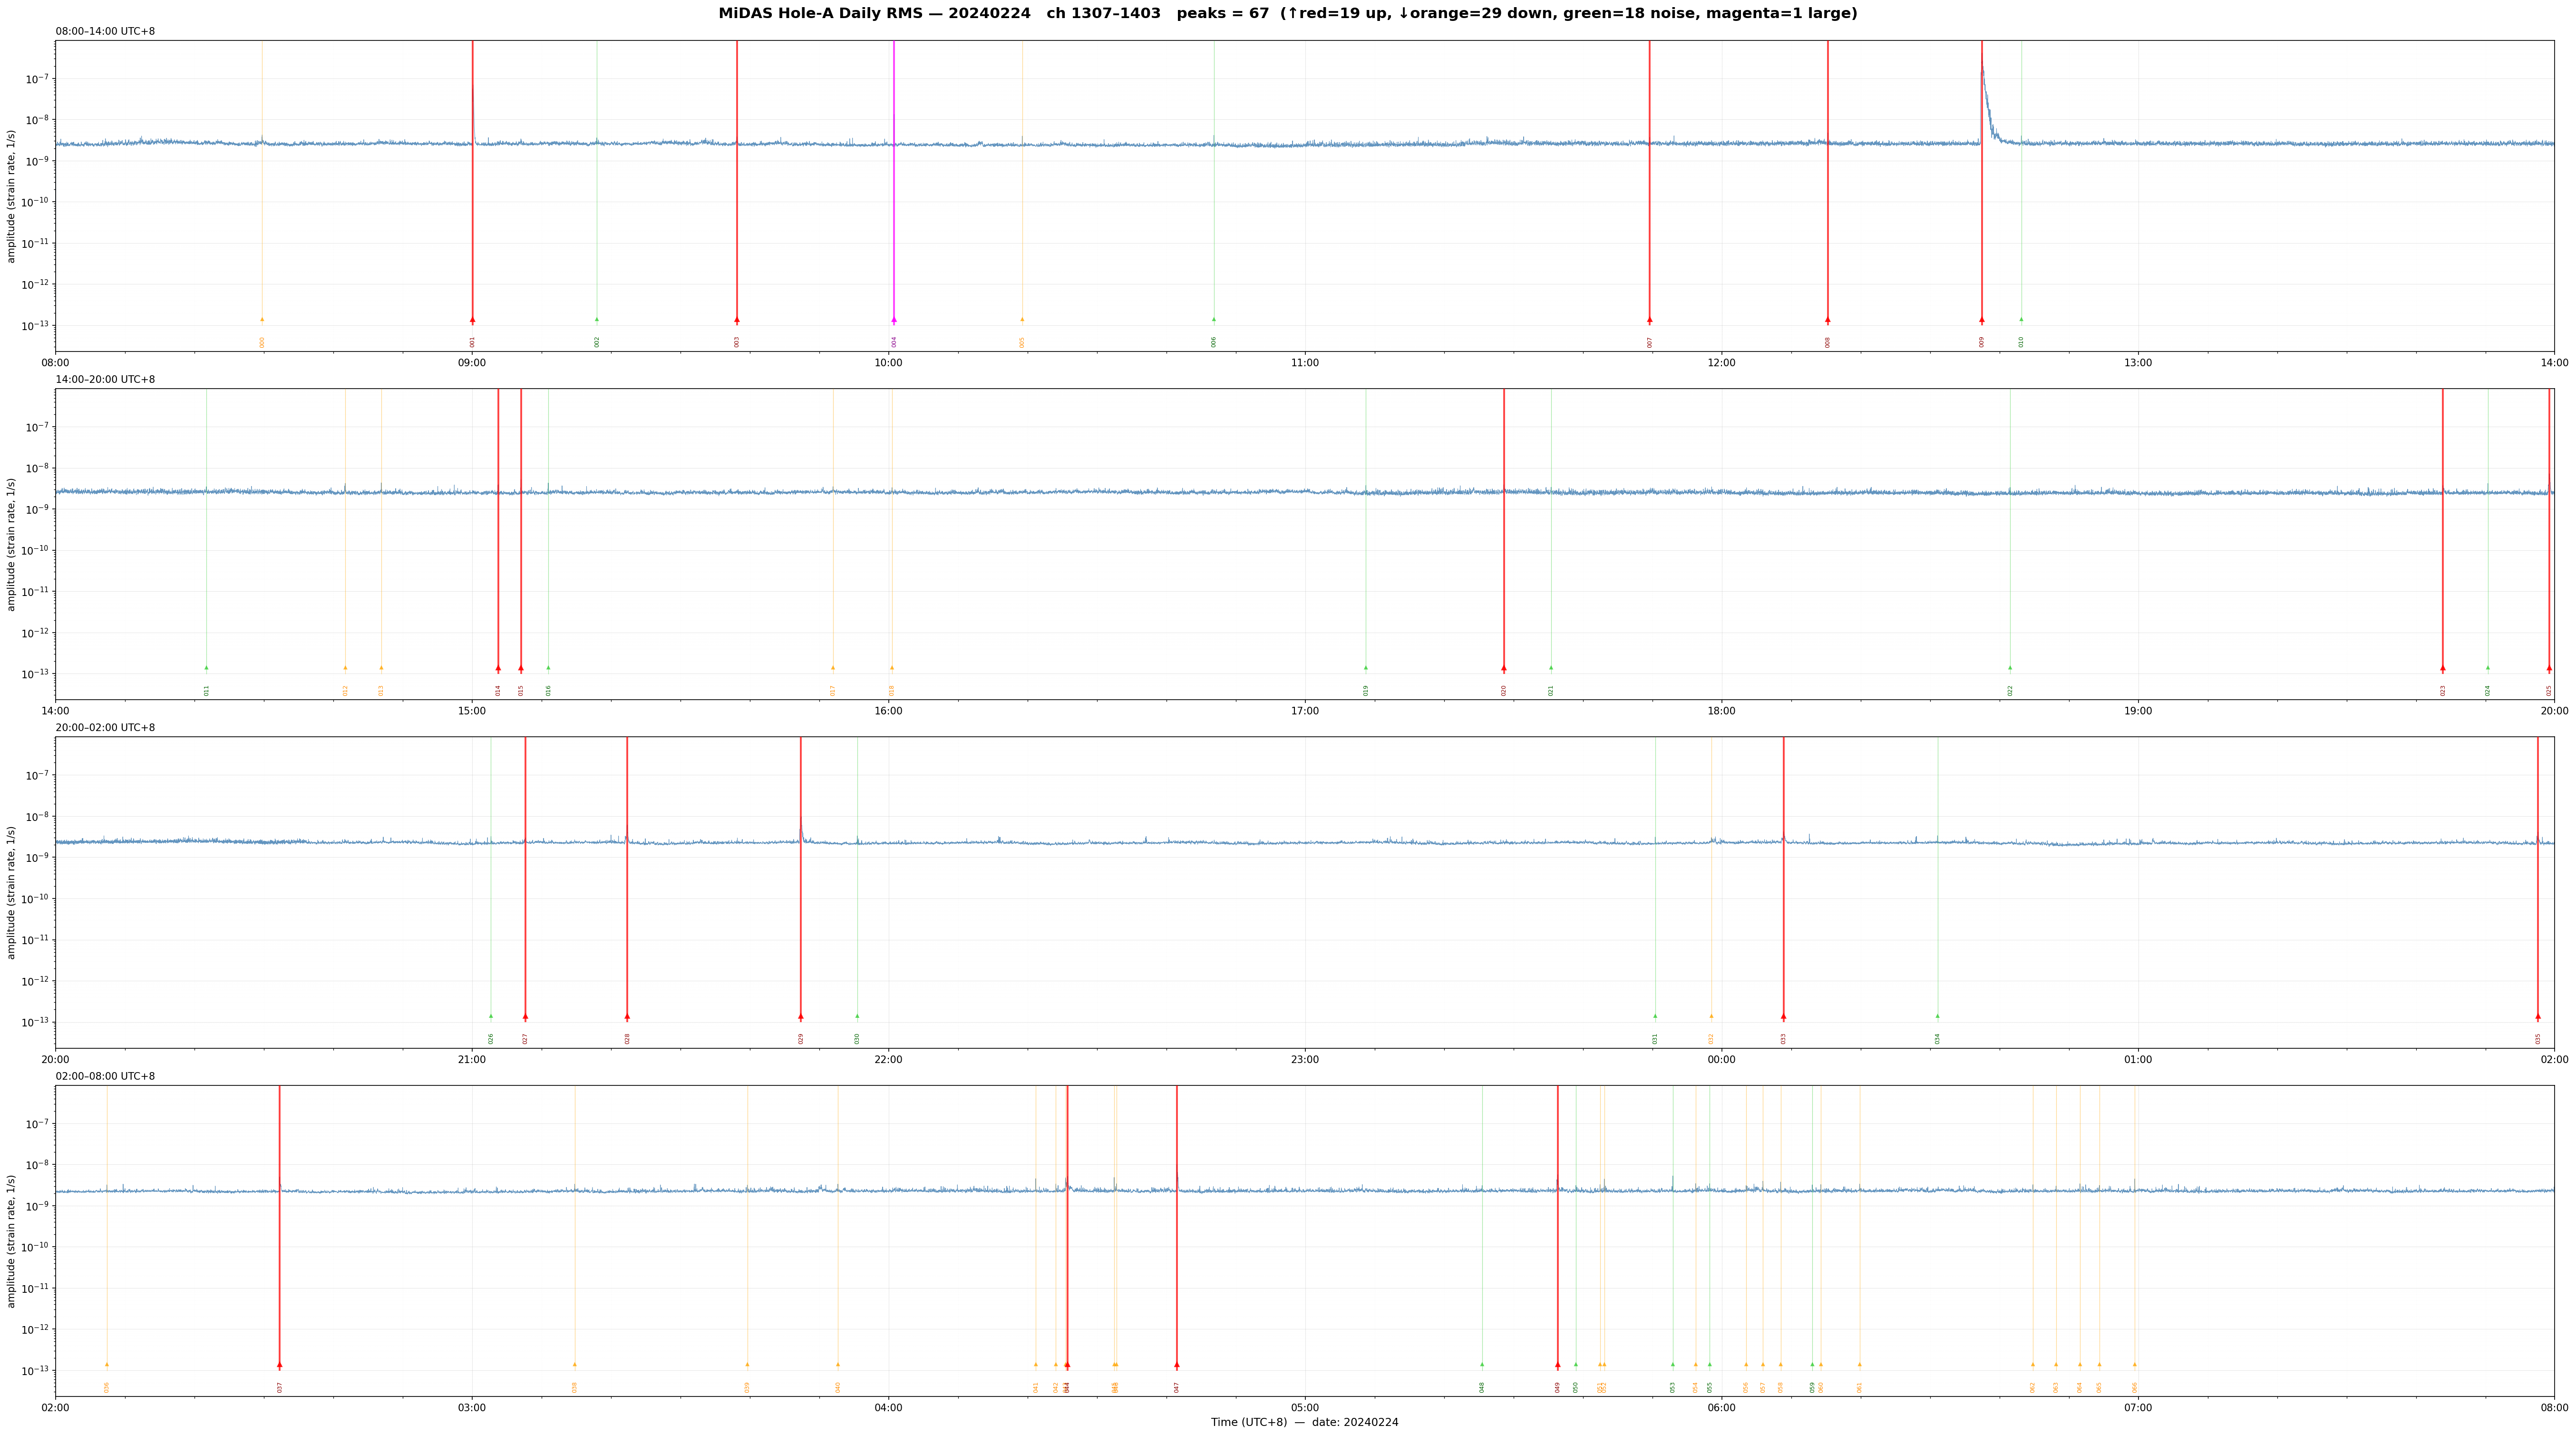Select green noise marker labeled 034

pos(1937,1016)
